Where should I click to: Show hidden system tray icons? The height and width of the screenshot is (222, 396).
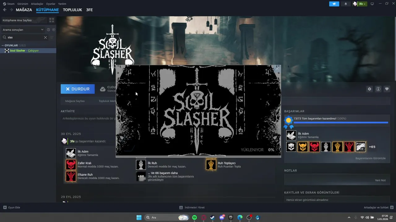click(349, 217)
